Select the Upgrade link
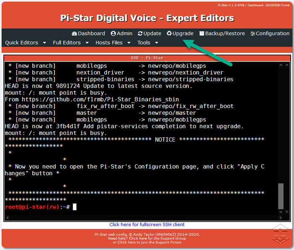This screenshot has height=250, width=294. (x=180, y=34)
